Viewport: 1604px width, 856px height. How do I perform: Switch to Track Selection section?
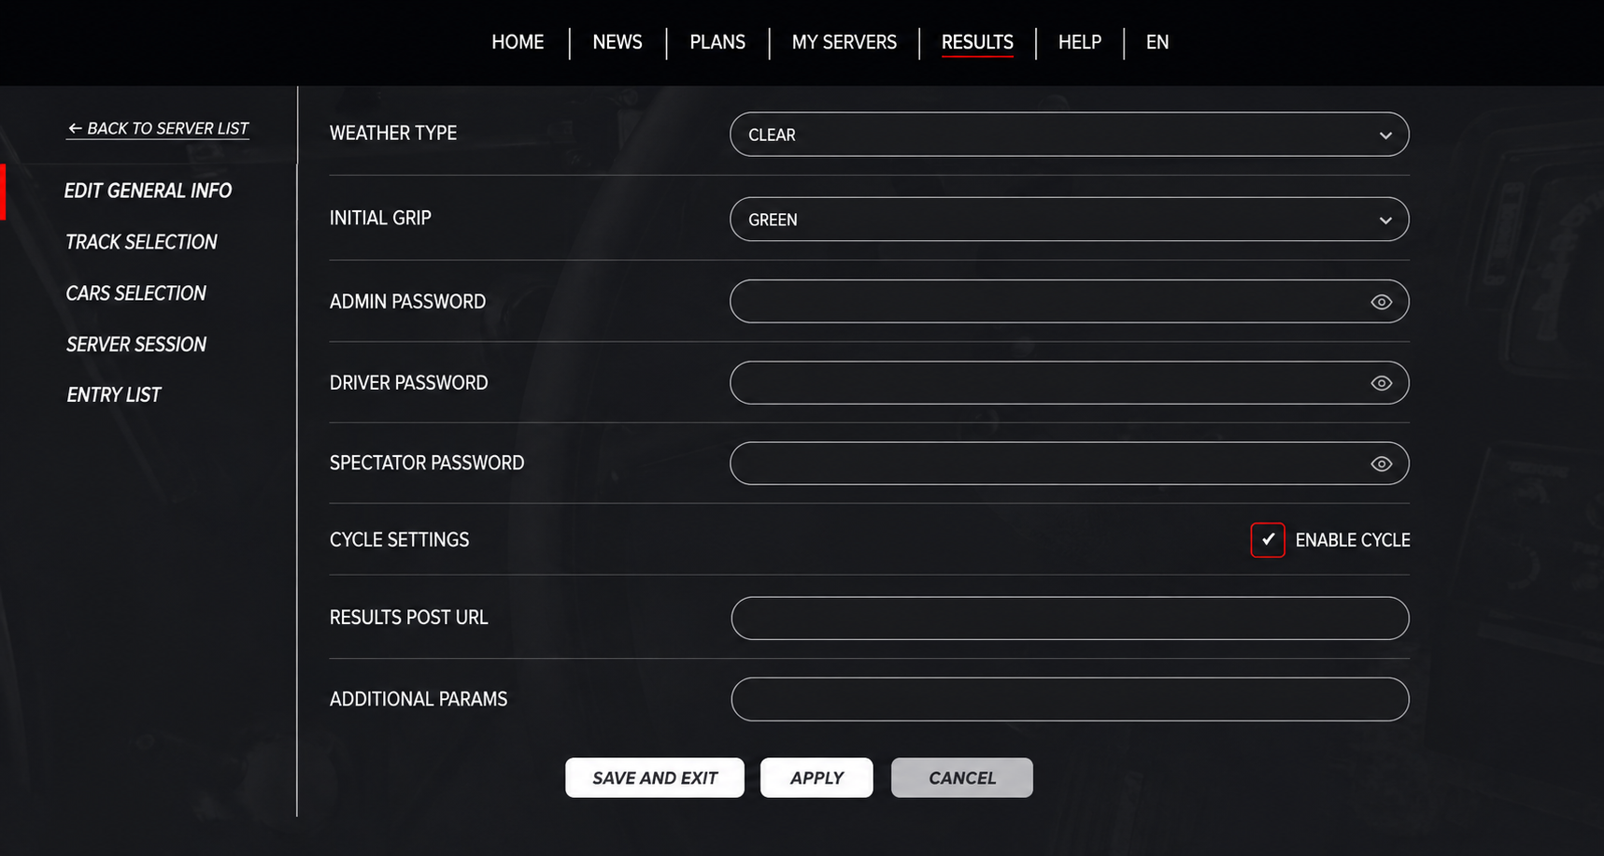(x=141, y=242)
